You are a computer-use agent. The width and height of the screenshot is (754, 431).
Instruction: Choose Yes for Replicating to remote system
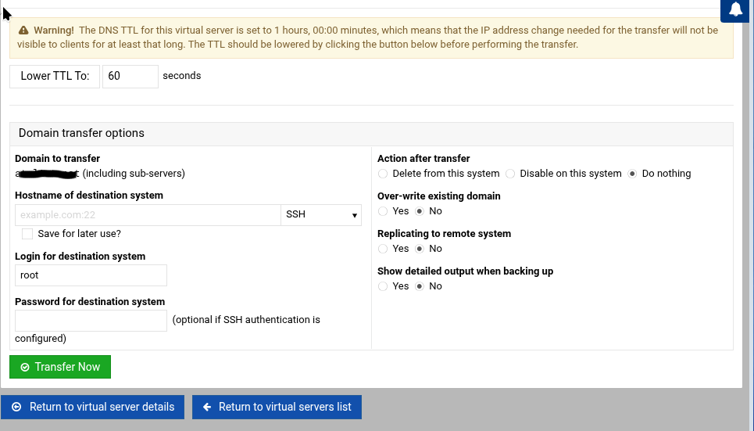pos(383,249)
